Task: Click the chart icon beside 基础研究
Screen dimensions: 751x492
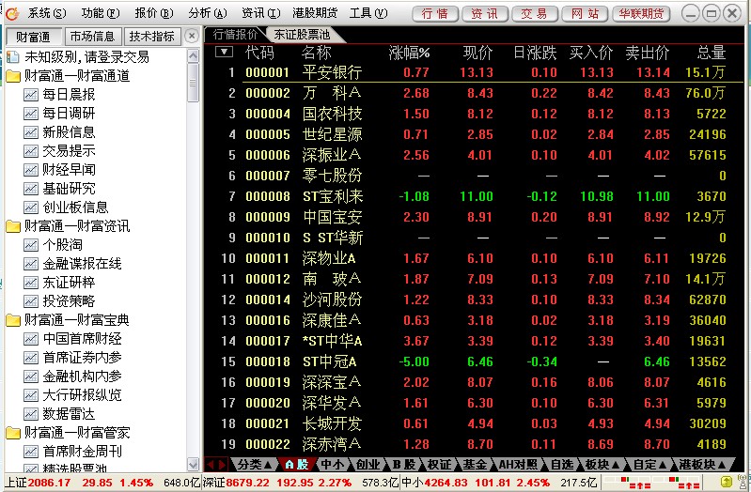Action: [31, 189]
